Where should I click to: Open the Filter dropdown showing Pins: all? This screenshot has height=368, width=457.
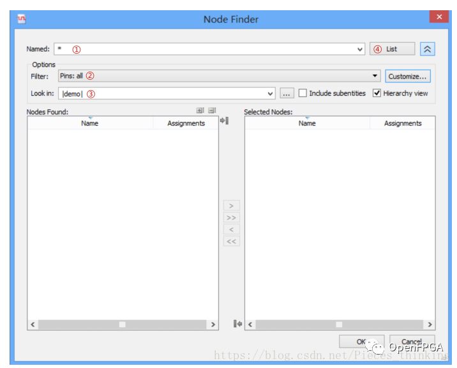(x=219, y=76)
